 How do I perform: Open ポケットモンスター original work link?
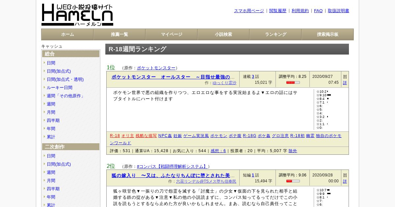(156, 68)
